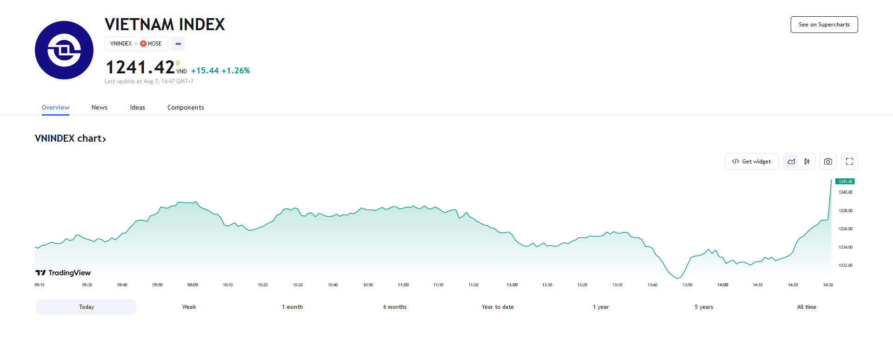This screenshot has height=339, width=893.
Task: Select the Today time range
Action: 87,307
